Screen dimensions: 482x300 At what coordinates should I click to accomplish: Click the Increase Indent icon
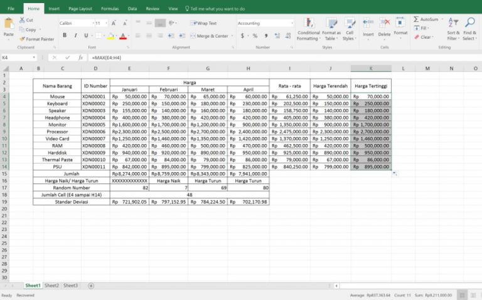[182, 36]
